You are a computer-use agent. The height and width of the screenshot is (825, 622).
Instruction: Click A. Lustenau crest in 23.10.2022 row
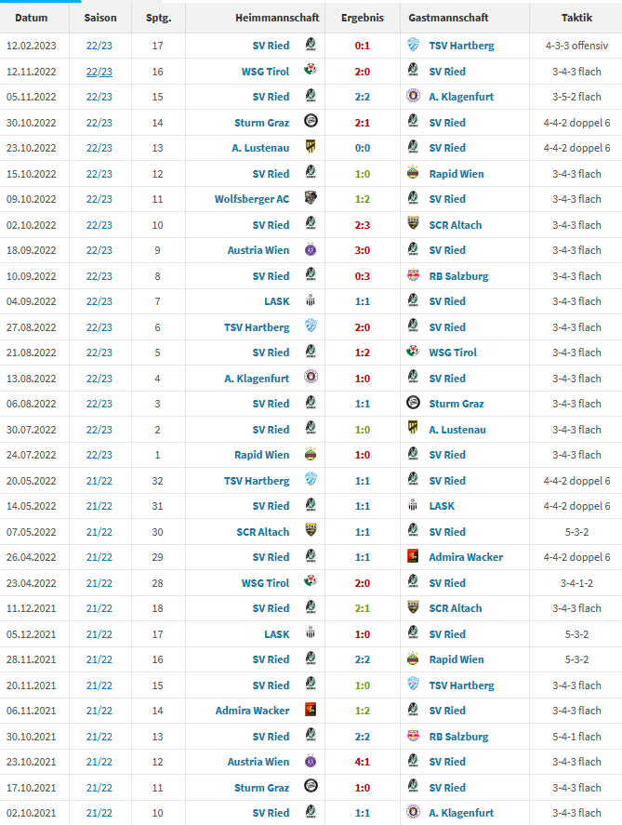(x=311, y=147)
